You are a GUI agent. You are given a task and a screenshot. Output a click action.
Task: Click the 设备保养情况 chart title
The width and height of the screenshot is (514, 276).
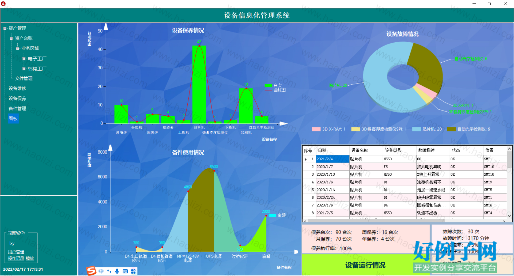coord(188,31)
